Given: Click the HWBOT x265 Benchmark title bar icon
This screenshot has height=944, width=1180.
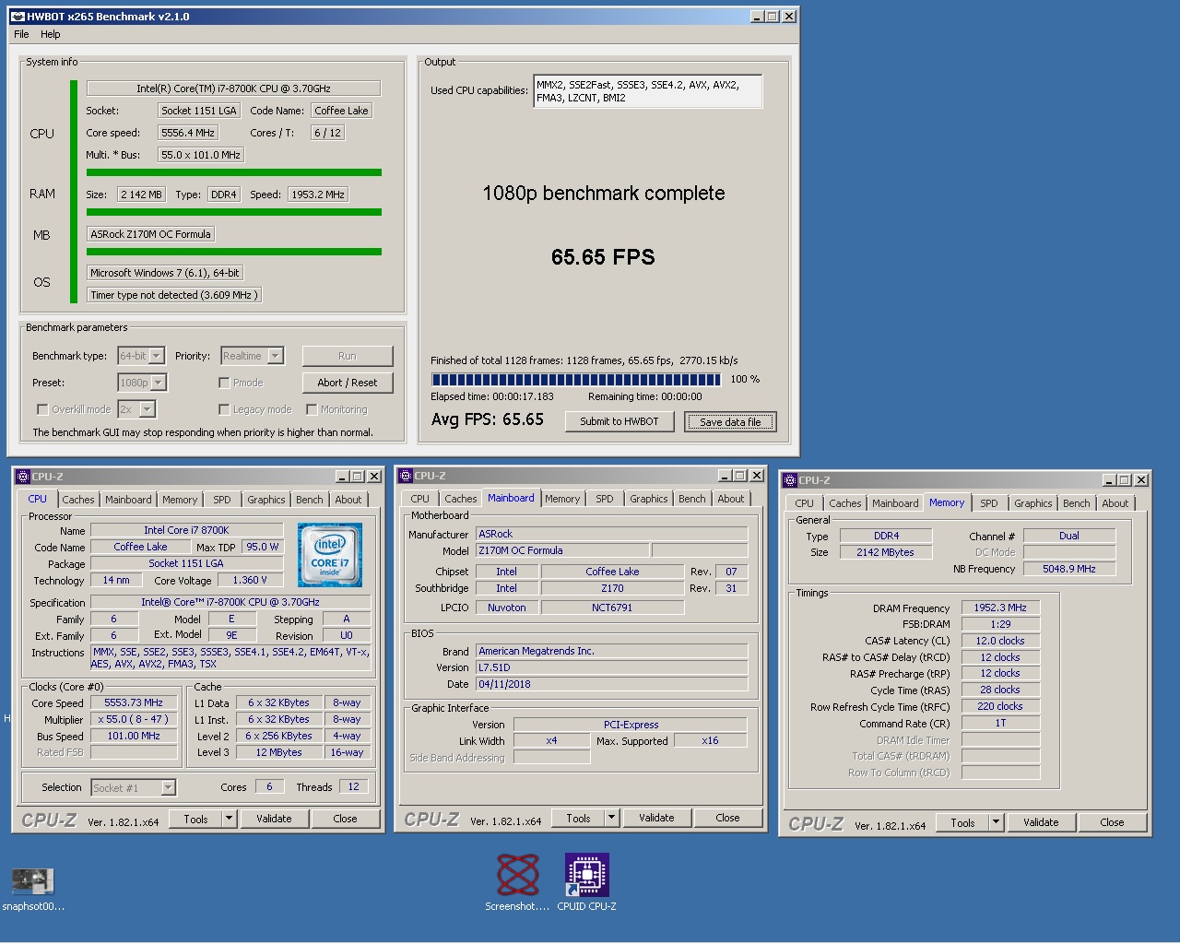Looking at the screenshot, I should tap(18, 17).
